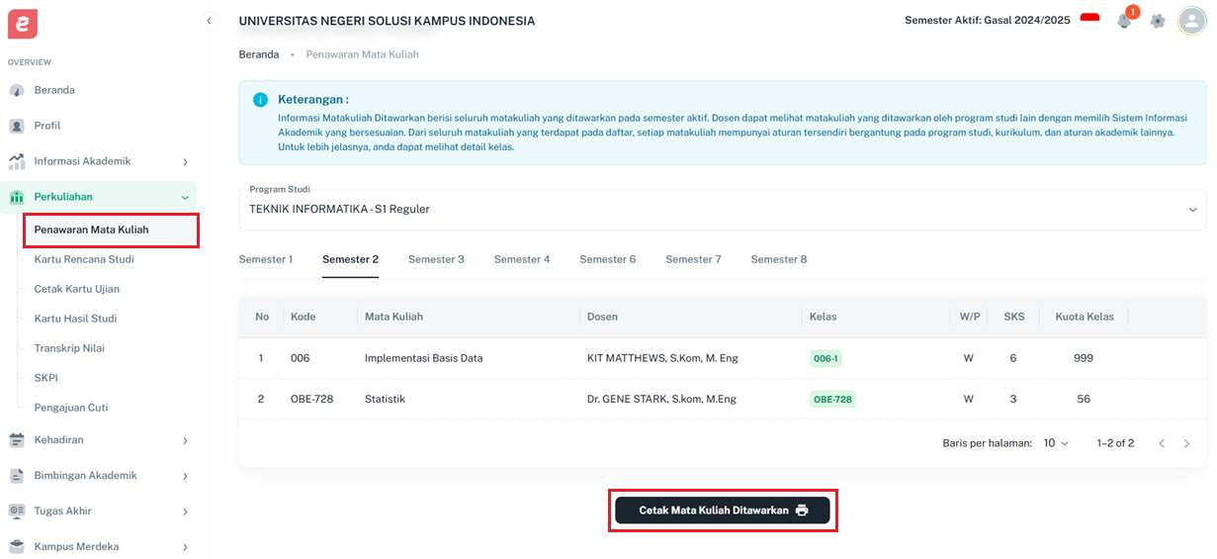Screen dimensions: 1217x559
Task: Open Kartu Hasil Studi in sidebar
Action: coord(76,319)
